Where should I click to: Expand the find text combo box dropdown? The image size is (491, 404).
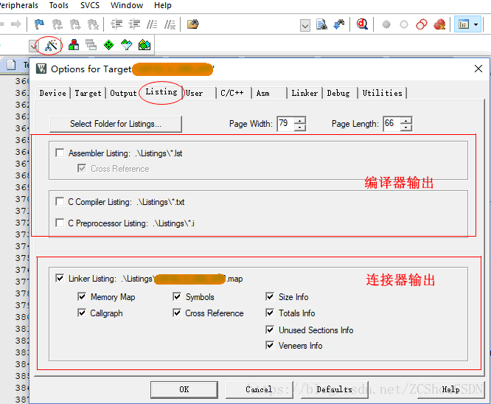[305, 25]
